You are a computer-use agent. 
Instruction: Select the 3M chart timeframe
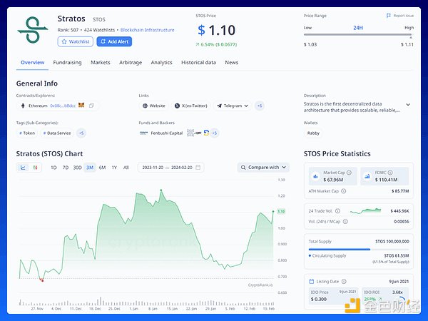pyautogui.click(x=89, y=168)
